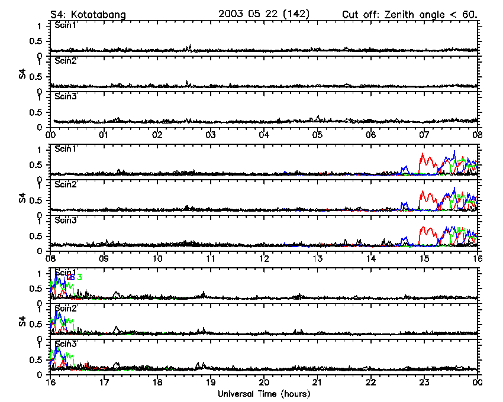Click the hour tick label '09'
This screenshot has width=503, height=402.
tap(104, 258)
